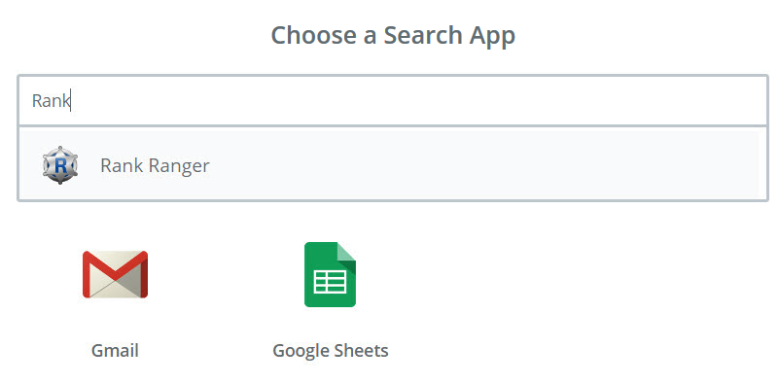This screenshot has width=779, height=383.
Task: Click the word App in the heading
Action: (490, 36)
